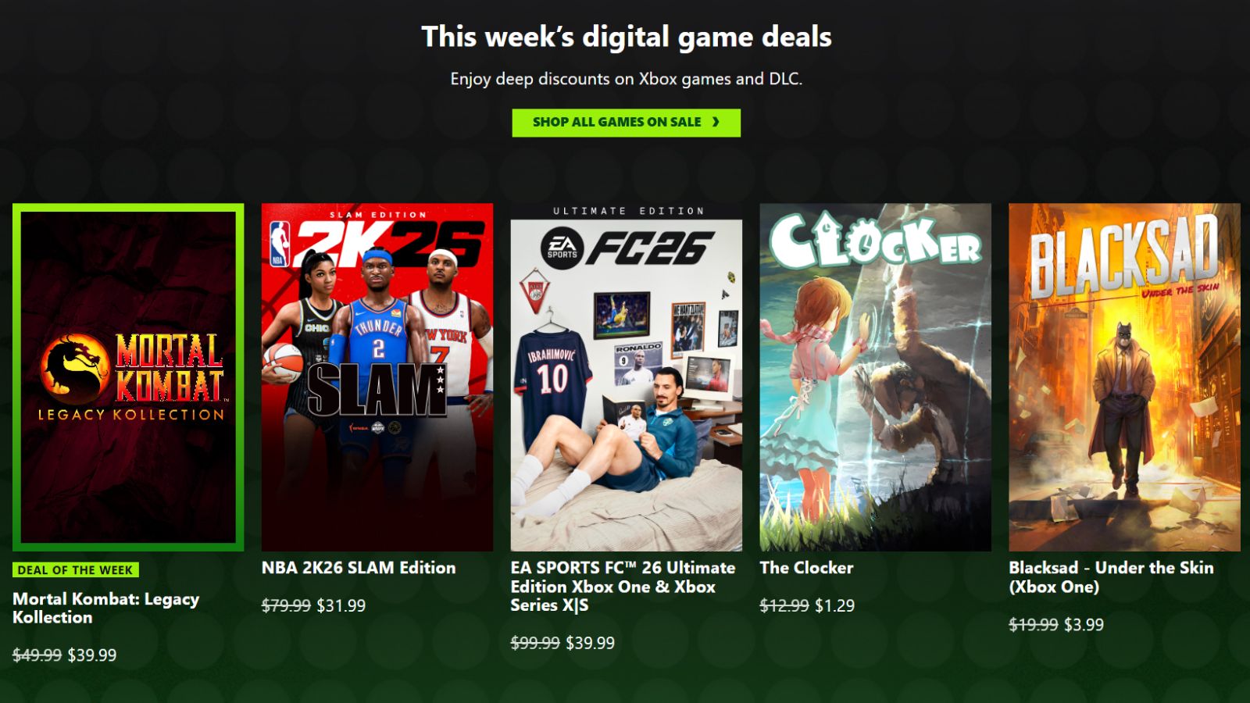Screen dimensions: 1250x703
Task: Open the NBA 2K26 SLAM Edition cover image
Action: (x=377, y=377)
